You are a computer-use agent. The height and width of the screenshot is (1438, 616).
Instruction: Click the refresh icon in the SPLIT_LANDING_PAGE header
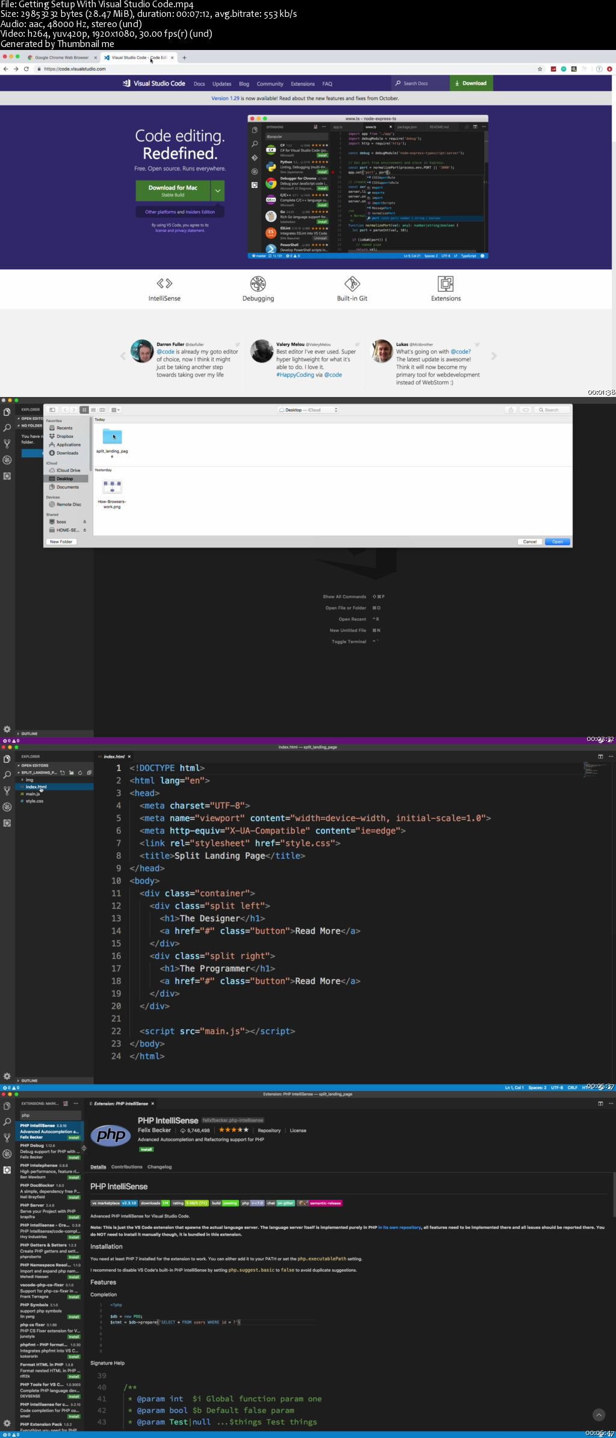coord(80,772)
